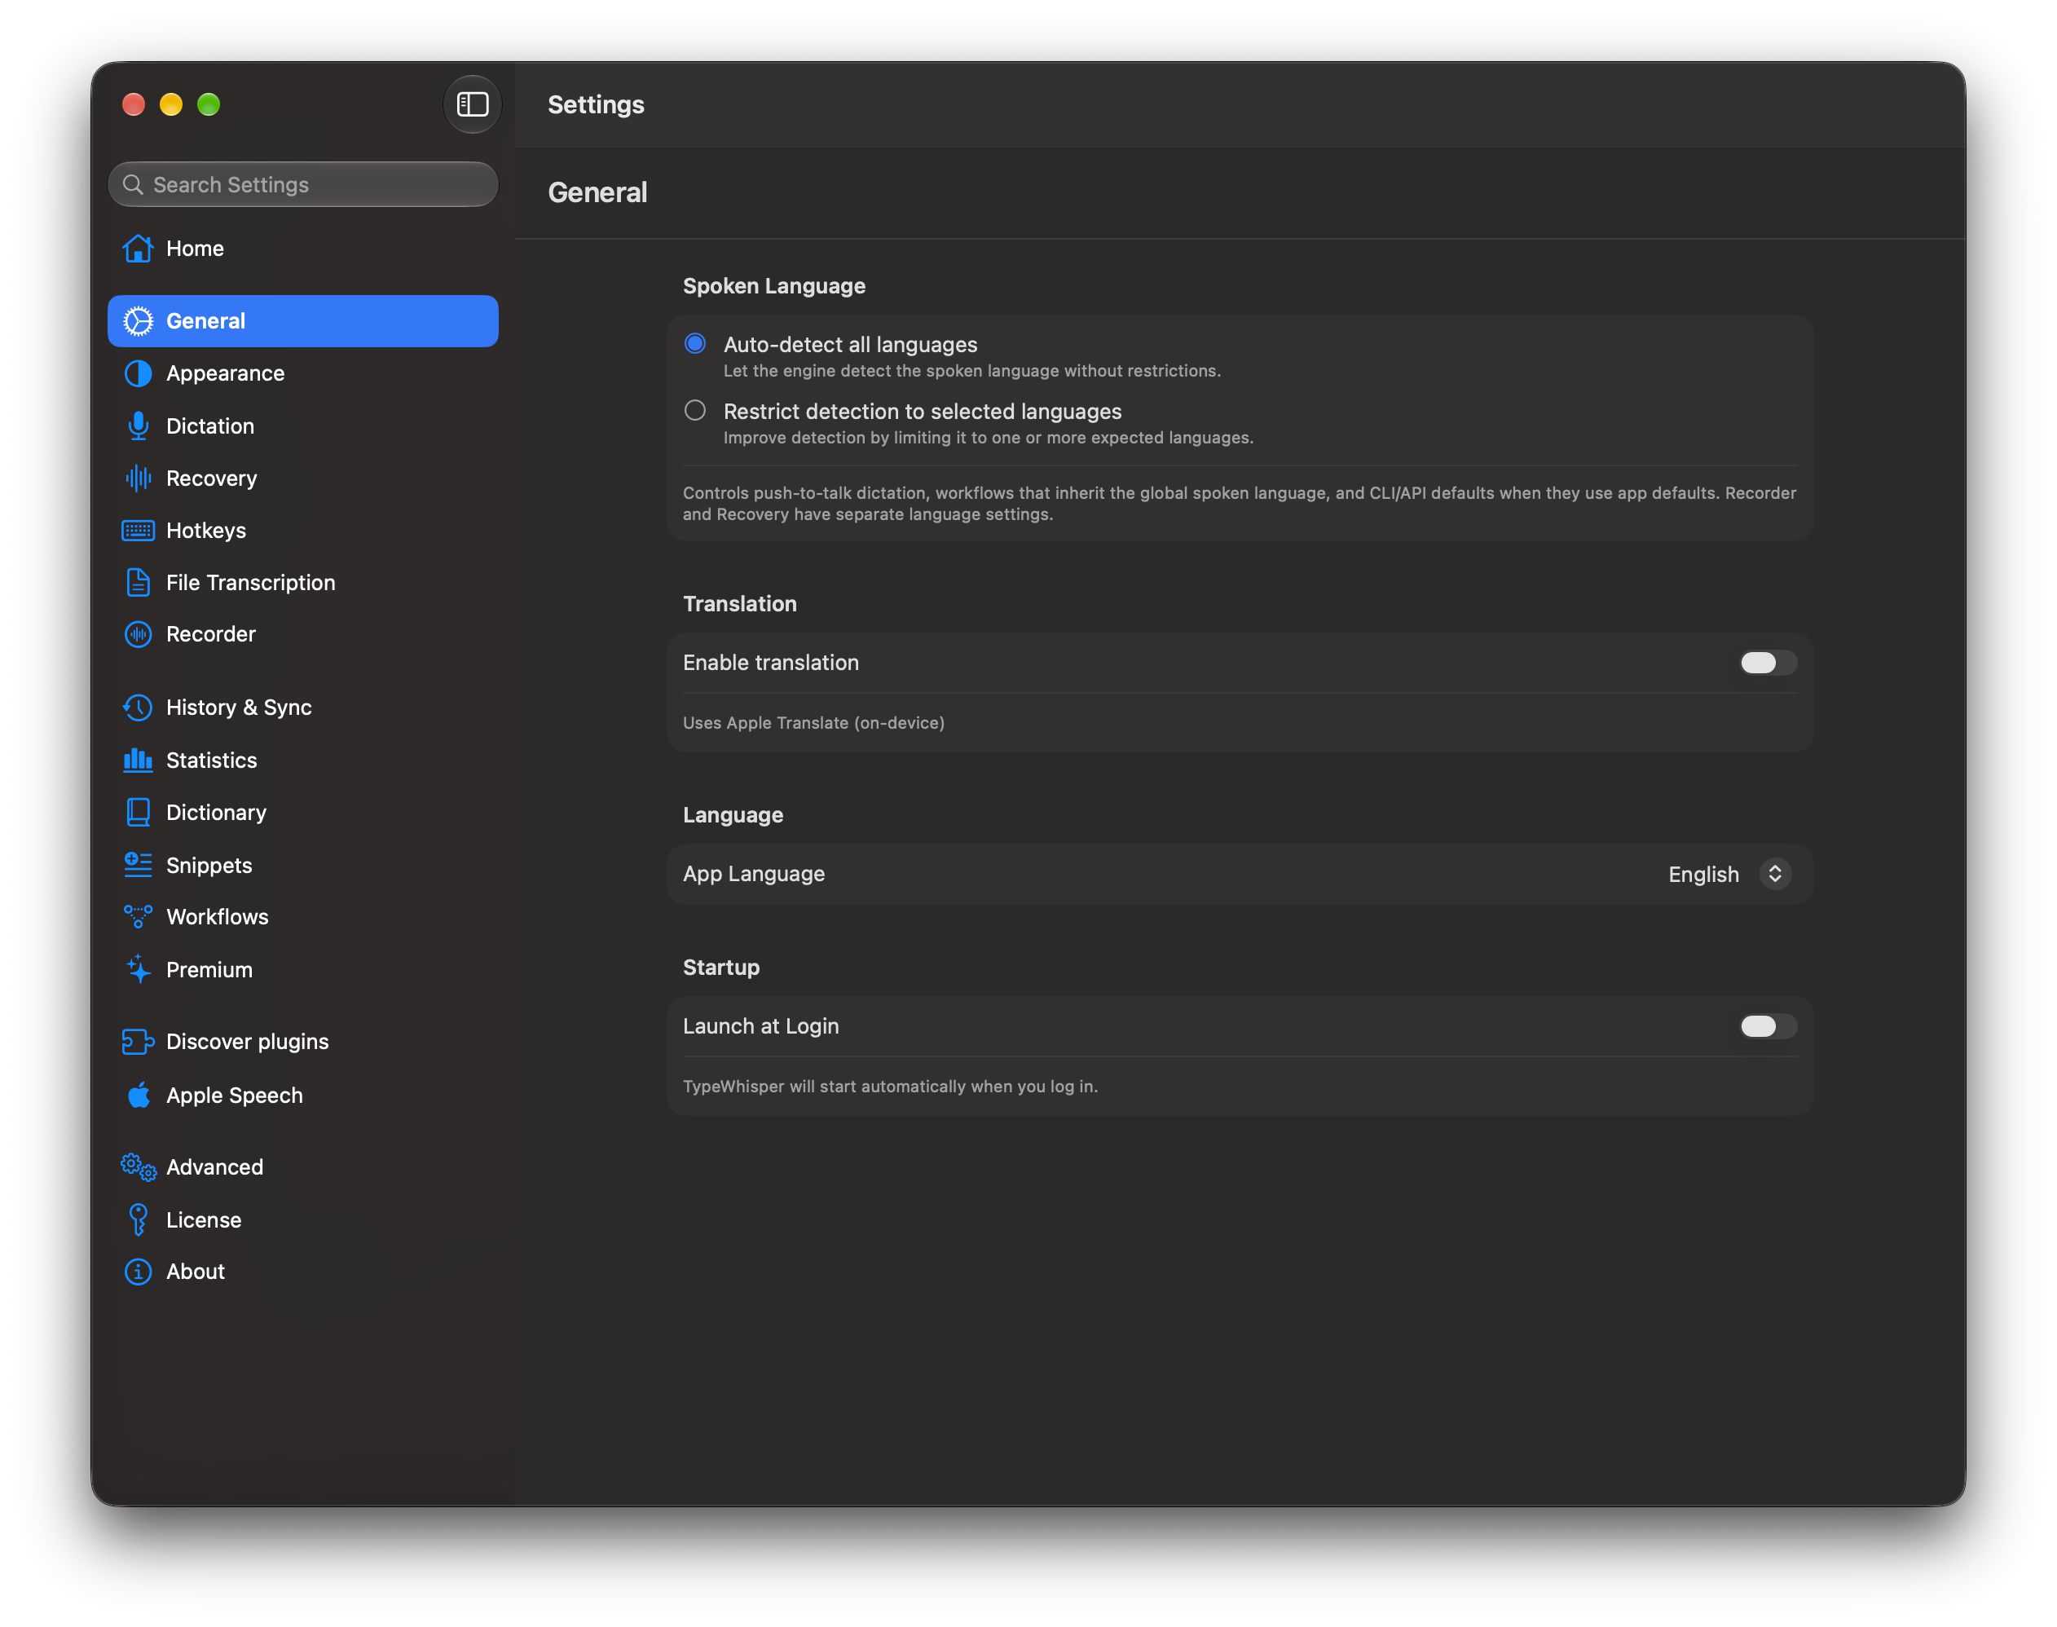Screen dimensions: 2057x1627
Task: Click the License key icon
Action: click(x=138, y=1220)
